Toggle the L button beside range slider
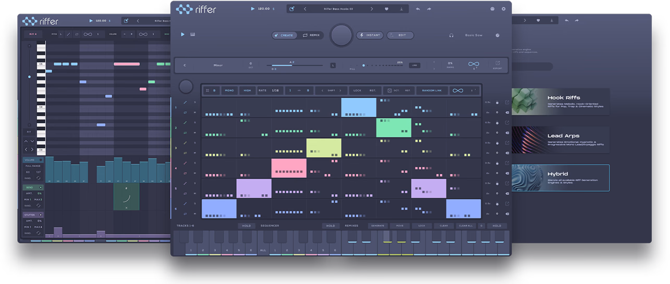This screenshot has height=284, width=670. pos(333,66)
